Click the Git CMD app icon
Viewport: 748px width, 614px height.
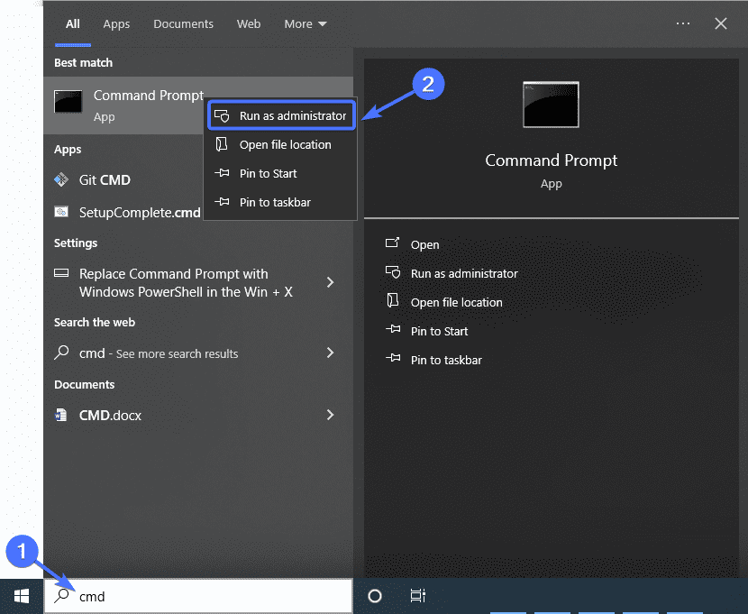[x=61, y=179]
